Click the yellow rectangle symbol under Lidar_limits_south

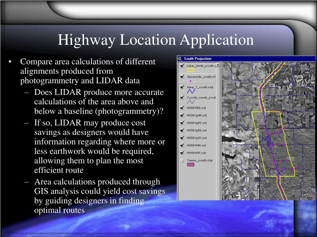(x=190, y=70)
